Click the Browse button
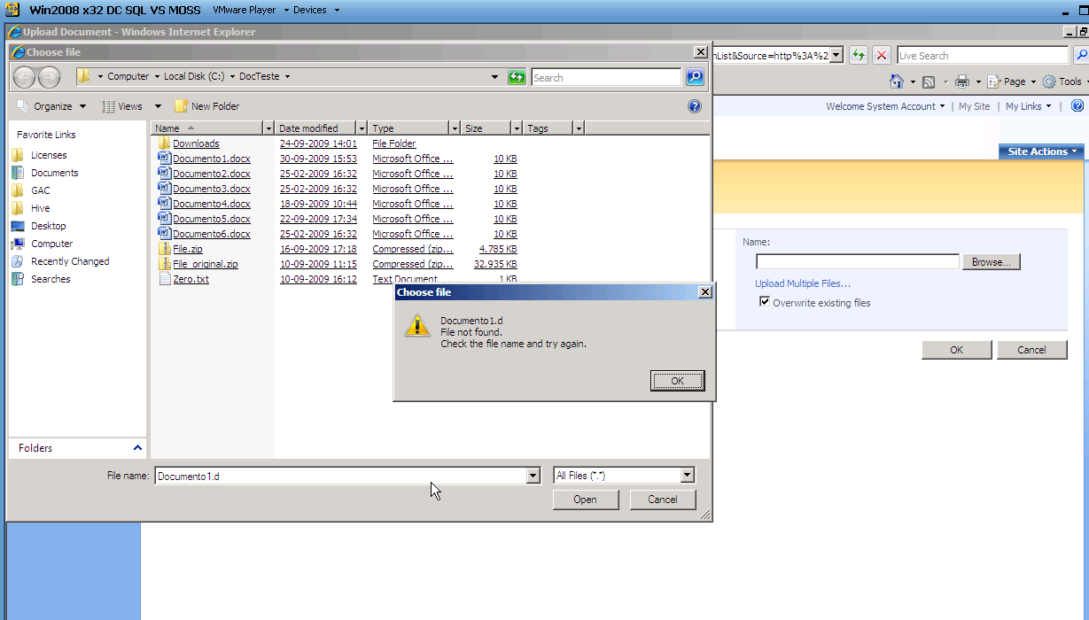The width and height of the screenshot is (1089, 620). click(992, 262)
